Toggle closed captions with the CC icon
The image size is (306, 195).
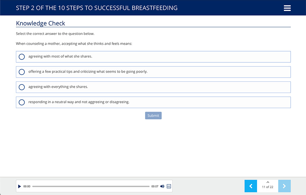(169, 186)
